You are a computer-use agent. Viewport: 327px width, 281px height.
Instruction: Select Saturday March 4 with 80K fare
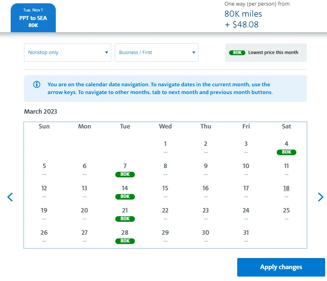(x=286, y=147)
